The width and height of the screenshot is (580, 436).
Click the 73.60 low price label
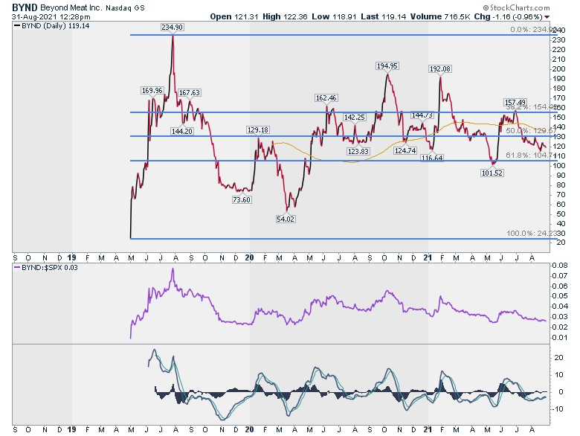242,199
